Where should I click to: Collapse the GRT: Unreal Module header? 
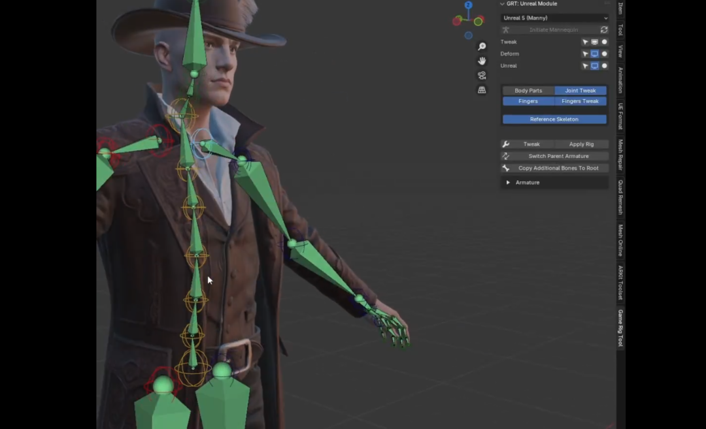coord(503,3)
